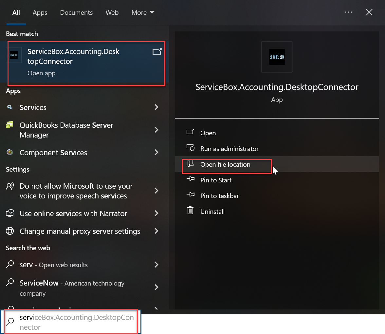
Task: Expand the serv web results chevron
Action: [x=156, y=265]
